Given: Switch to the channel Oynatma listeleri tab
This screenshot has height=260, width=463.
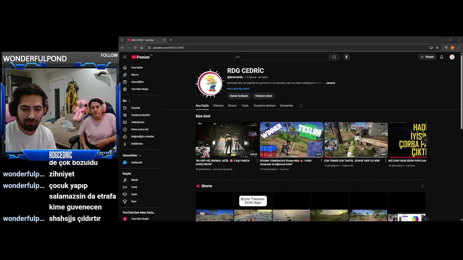Looking at the screenshot, I should pos(264,106).
